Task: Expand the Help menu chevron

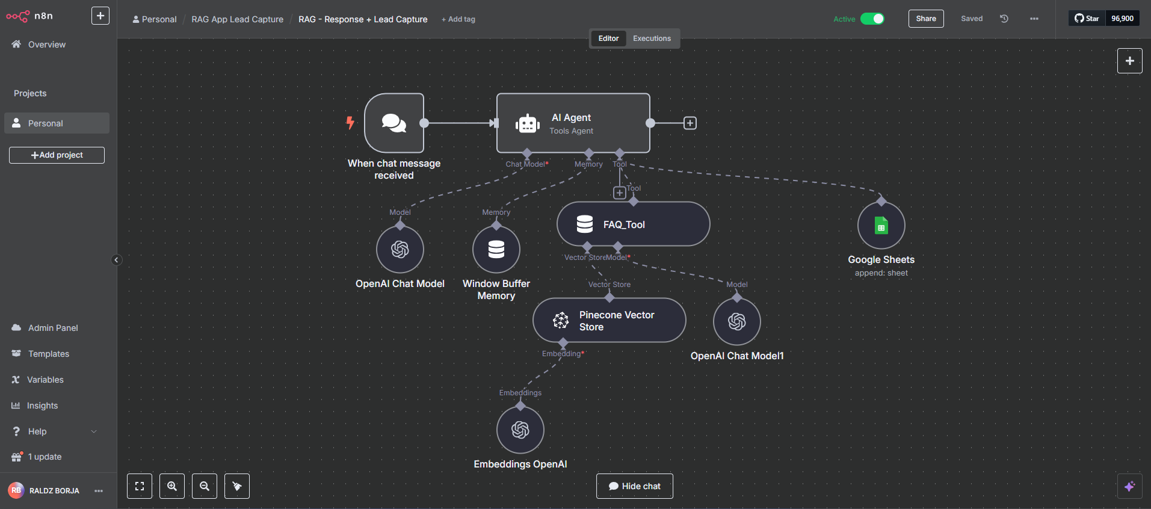Action: [94, 431]
